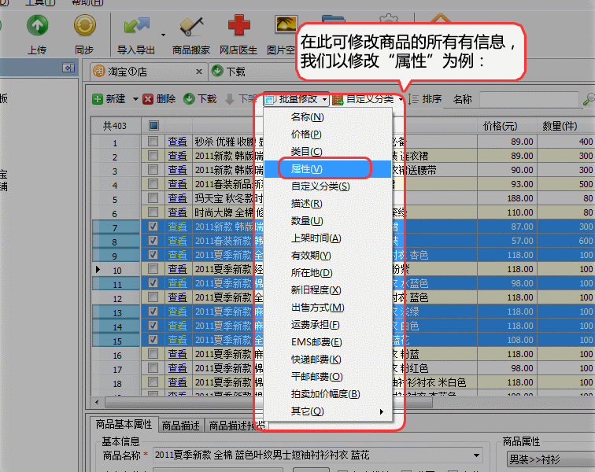Viewport: 595px width, 472px height.
Task: Expand the 导入导出 dropdown arrow
Action: pyautogui.click(x=163, y=35)
